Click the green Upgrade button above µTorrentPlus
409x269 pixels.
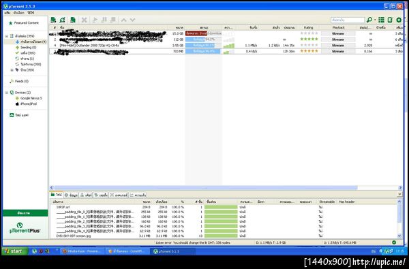[25, 213]
